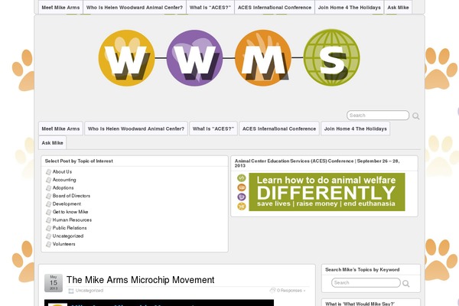Click Uncategorized category under the post title
The width and height of the screenshot is (459, 306).
(90, 291)
